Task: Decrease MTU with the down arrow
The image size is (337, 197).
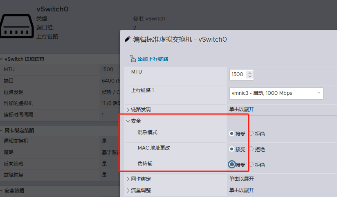Action: coord(250,76)
